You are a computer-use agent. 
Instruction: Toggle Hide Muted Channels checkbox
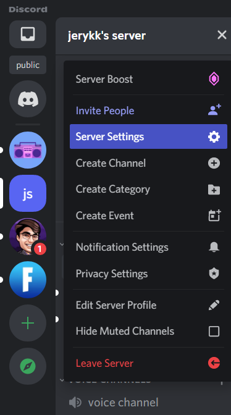(x=214, y=332)
